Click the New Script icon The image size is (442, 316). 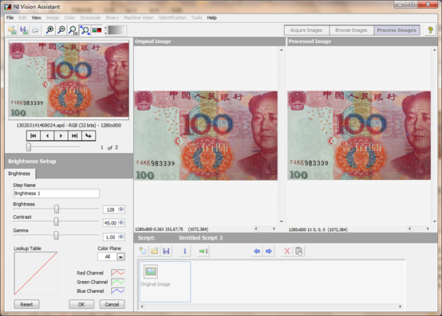click(x=143, y=251)
